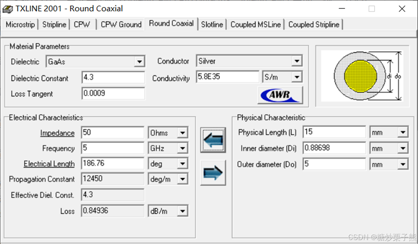Select the Round Coaxial tab
The height and width of the screenshot is (244, 418).
point(172,24)
